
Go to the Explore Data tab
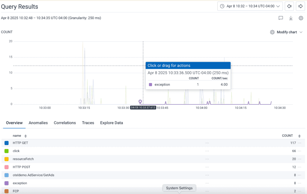pyautogui.click(x=111, y=123)
